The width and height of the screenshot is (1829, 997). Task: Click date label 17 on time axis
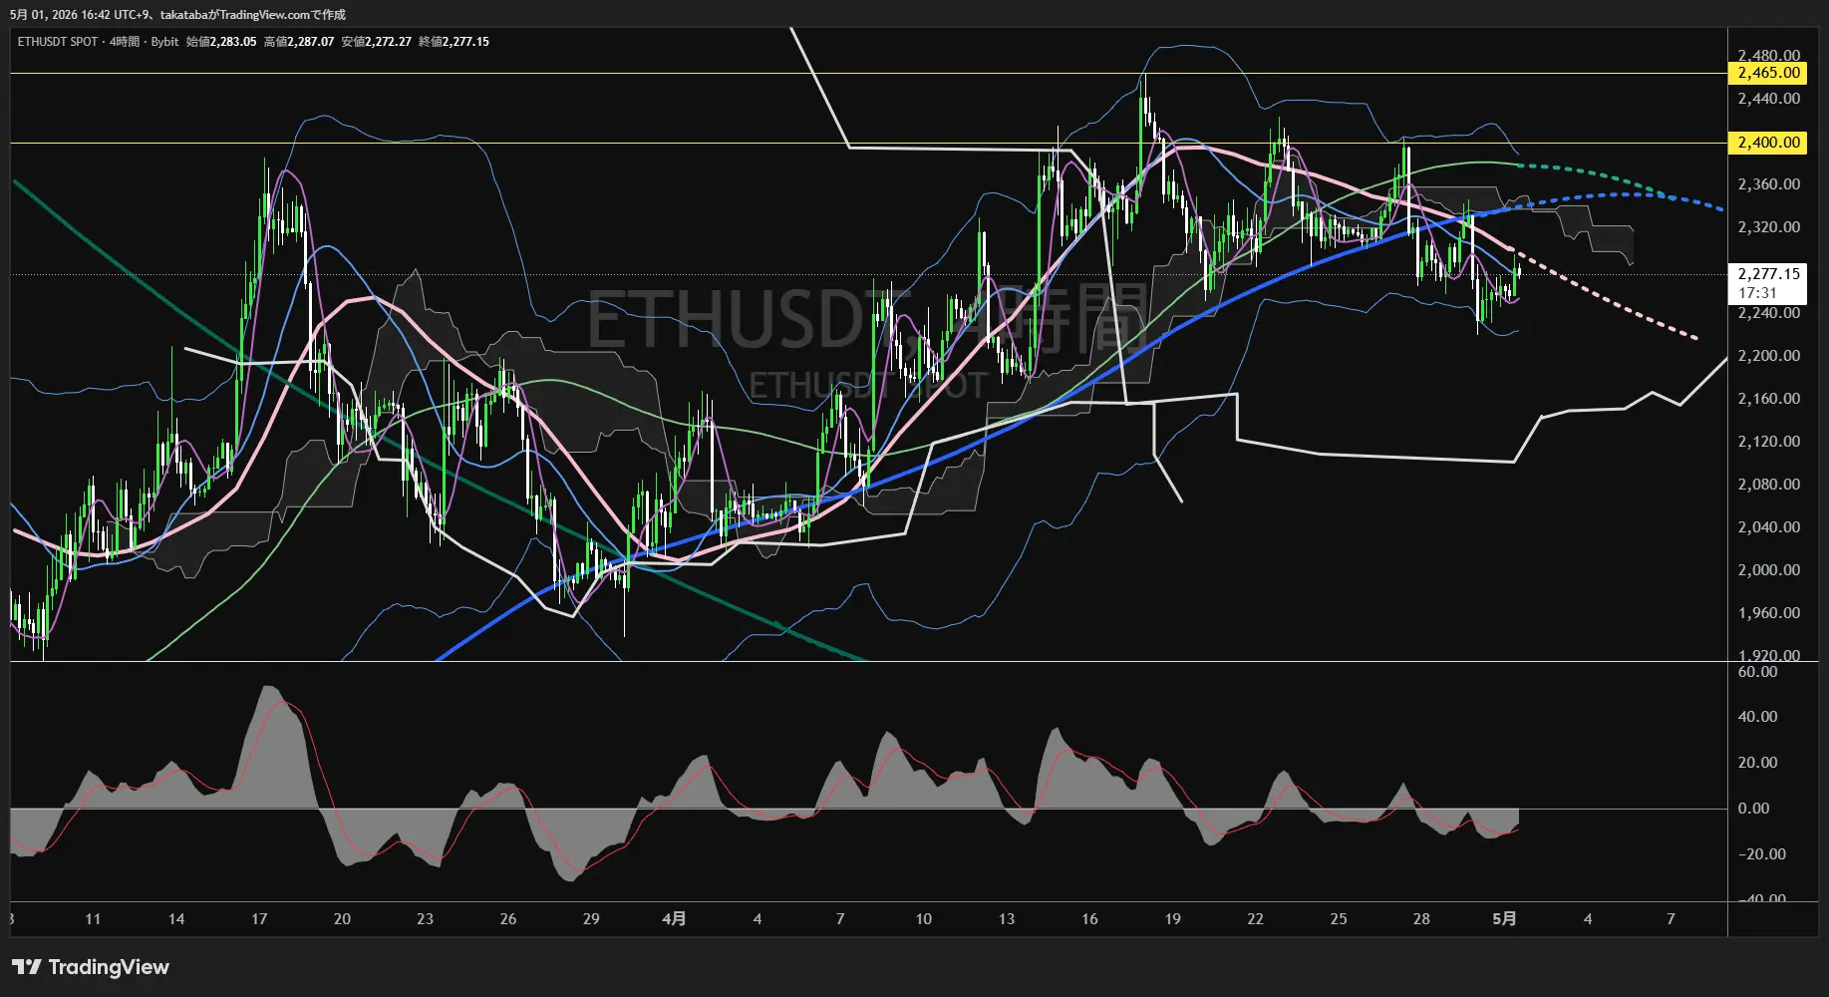pyautogui.click(x=259, y=919)
